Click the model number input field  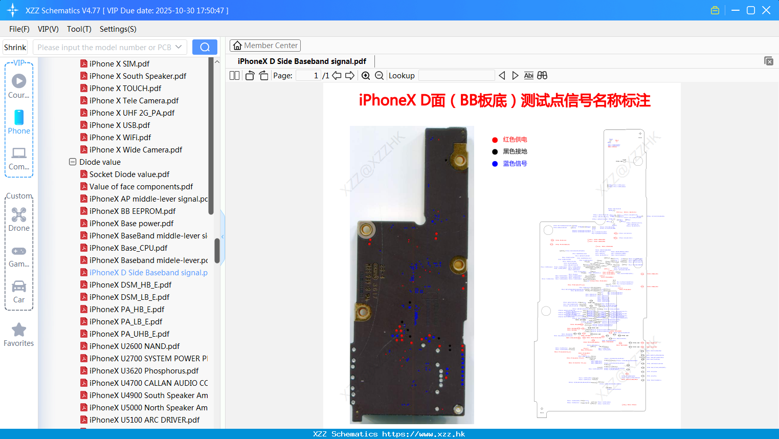[104, 47]
